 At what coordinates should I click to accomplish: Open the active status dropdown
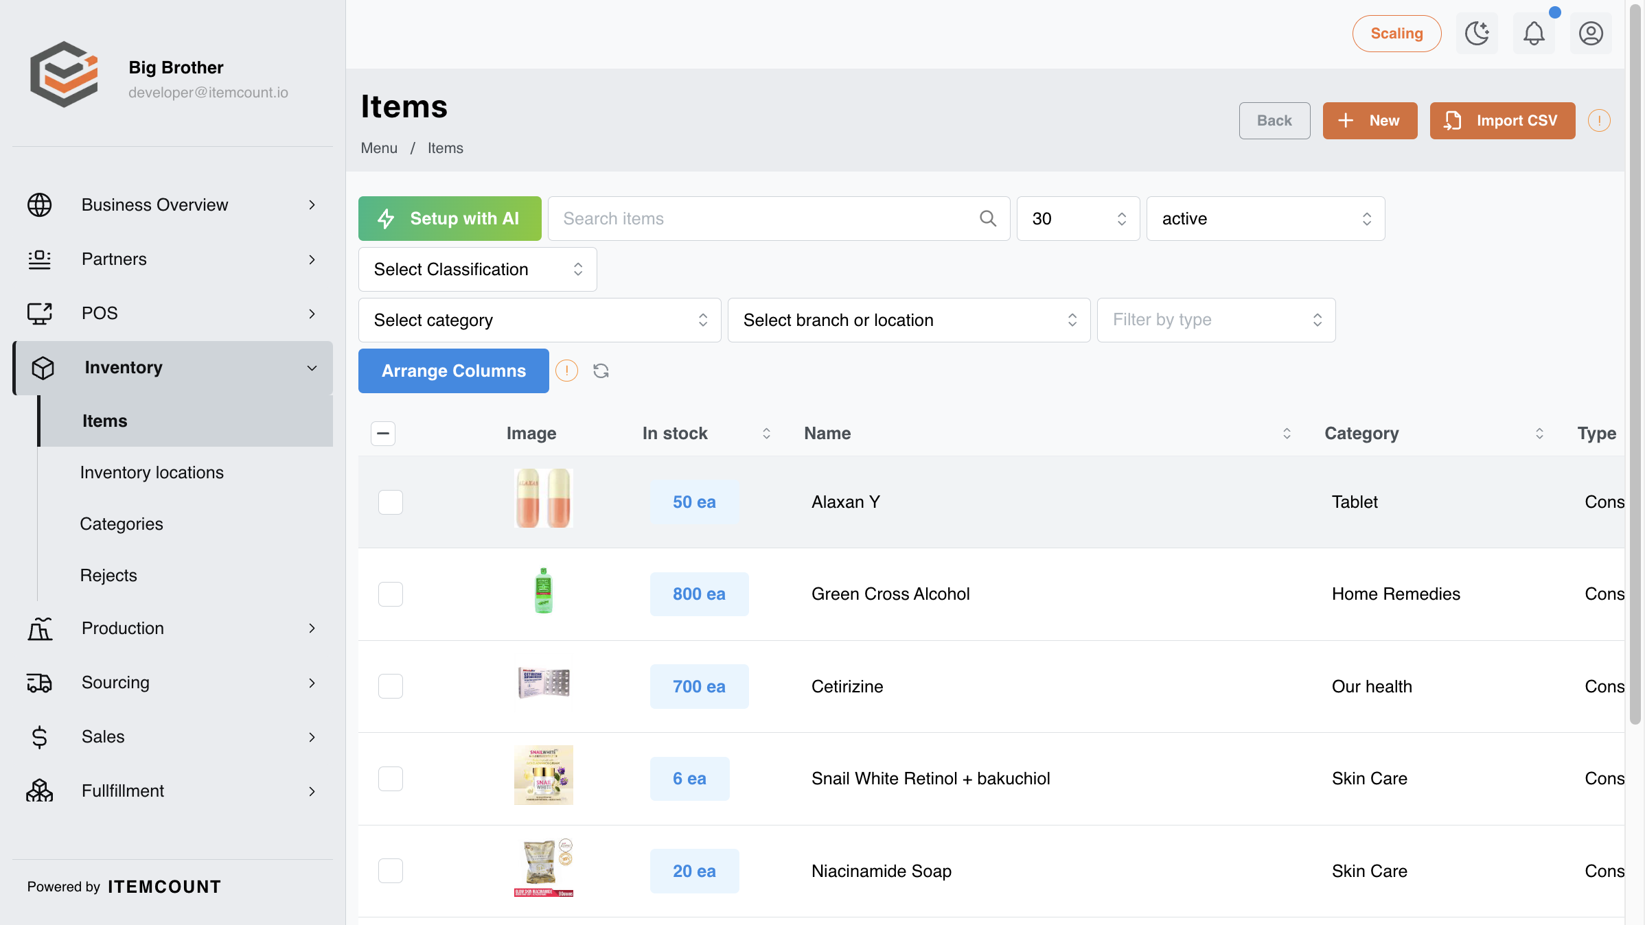[1265, 219]
